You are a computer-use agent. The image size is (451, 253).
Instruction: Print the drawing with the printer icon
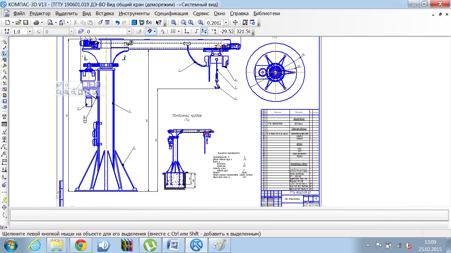coord(36,22)
